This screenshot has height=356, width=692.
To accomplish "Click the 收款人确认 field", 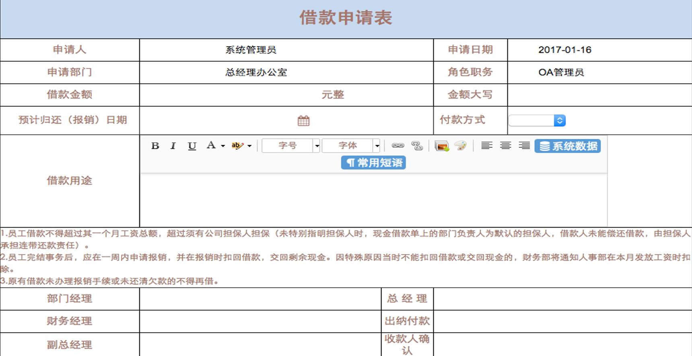I will click(x=562, y=344).
